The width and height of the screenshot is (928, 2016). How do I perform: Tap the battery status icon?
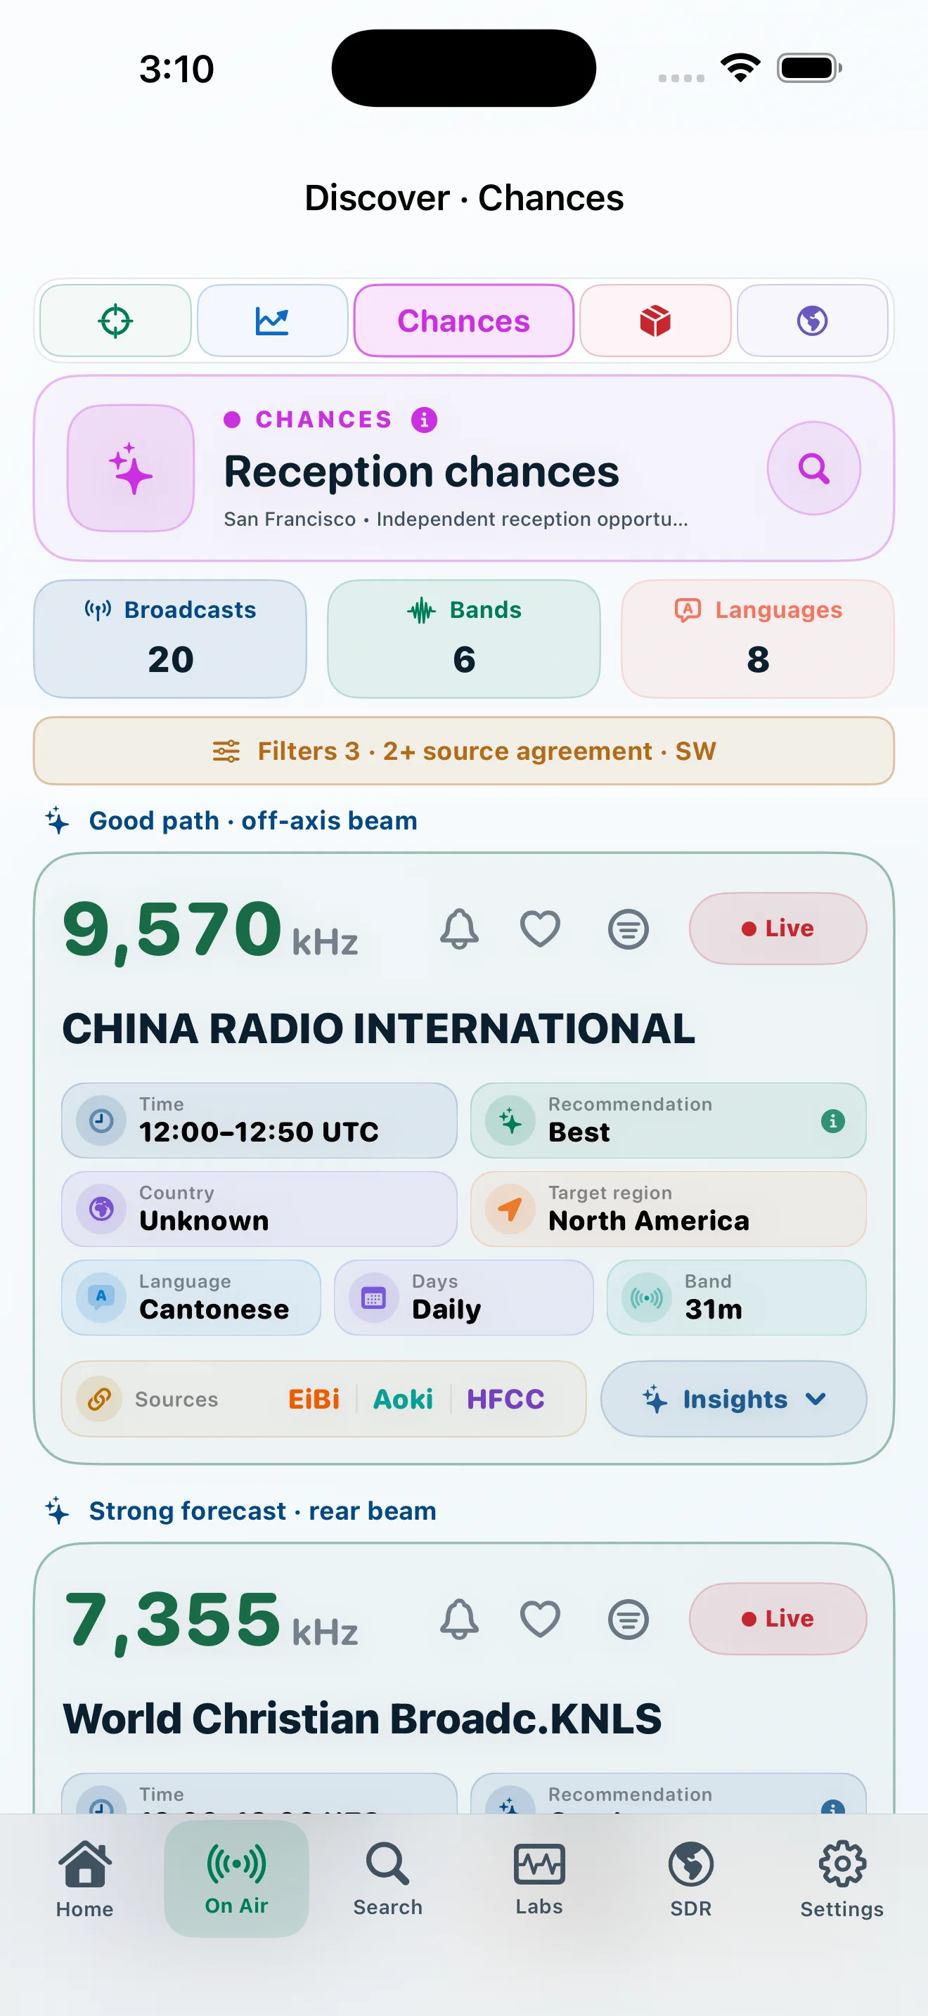point(809,68)
